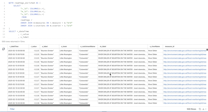Select the 2025-02-13 01:00:00 timestamp cell

click(x=16, y=66)
